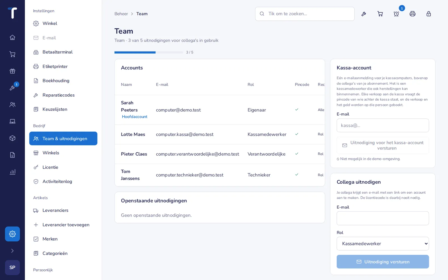Click the Uitnodiging versturen button
448x280 pixels.
[383, 262]
